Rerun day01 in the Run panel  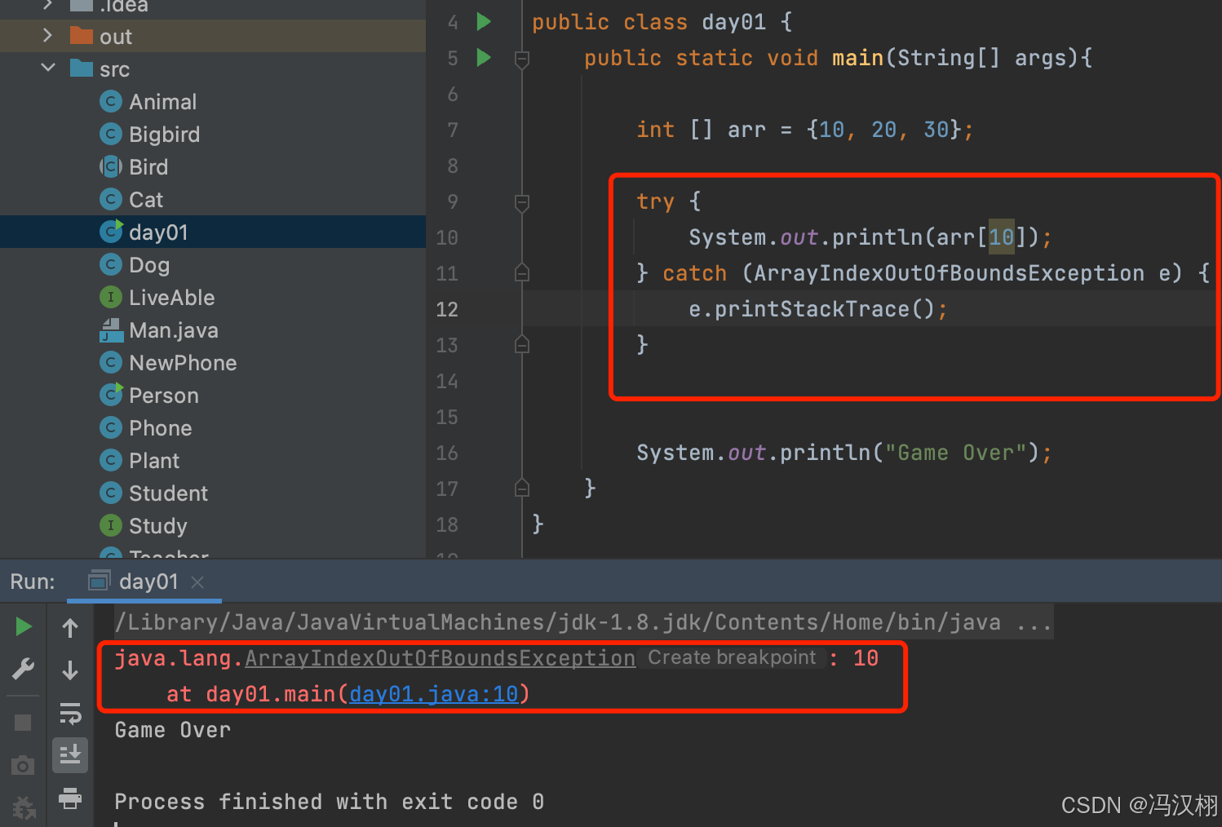[24, 626]
